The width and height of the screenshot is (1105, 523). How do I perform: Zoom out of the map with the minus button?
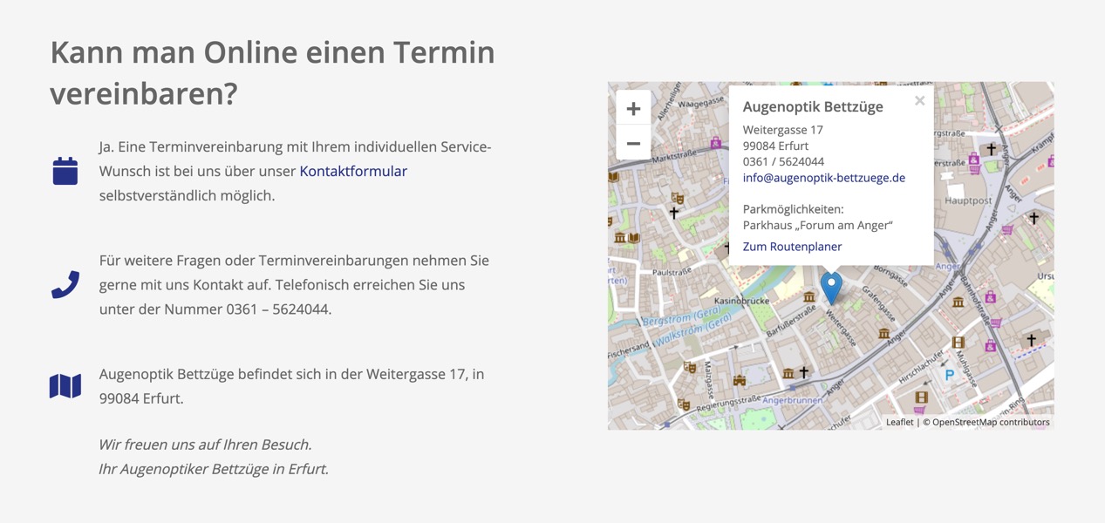(633, 143)
